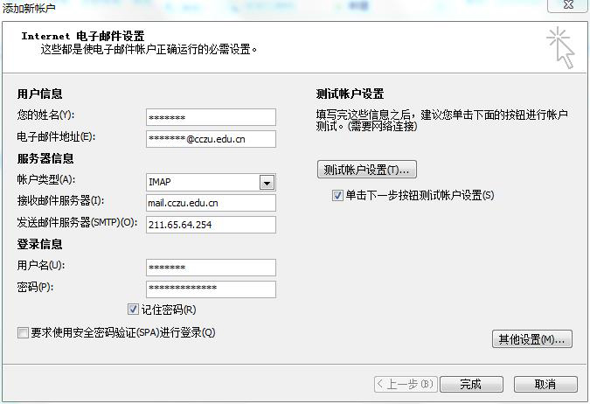Uncheck the 记住密码 checkbox
This screenshot has height=404, width=590.
133,310
